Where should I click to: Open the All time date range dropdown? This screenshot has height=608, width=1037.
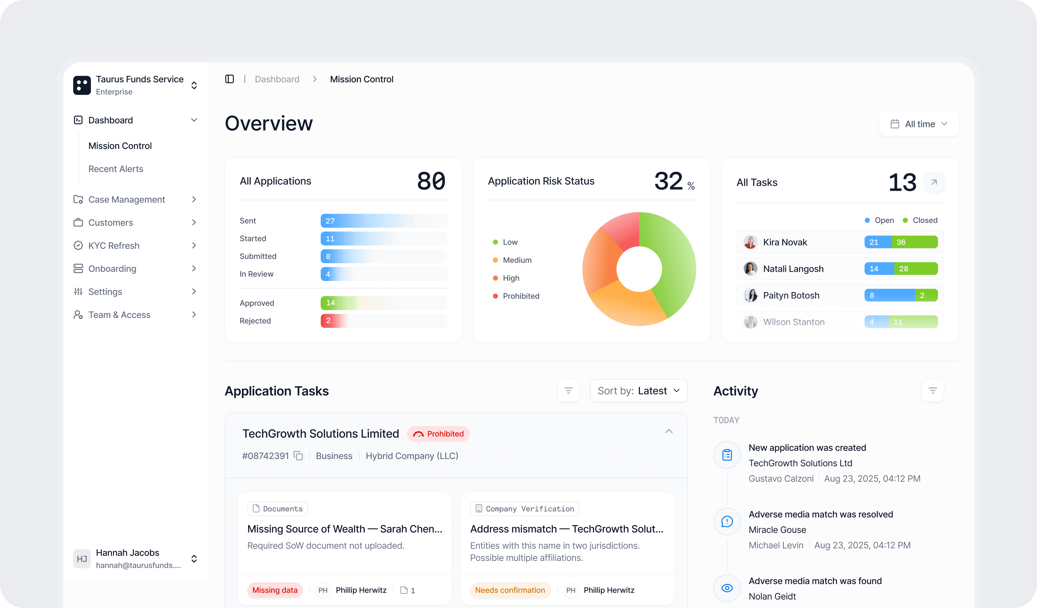pyautogui.click(x=919, y=124)
